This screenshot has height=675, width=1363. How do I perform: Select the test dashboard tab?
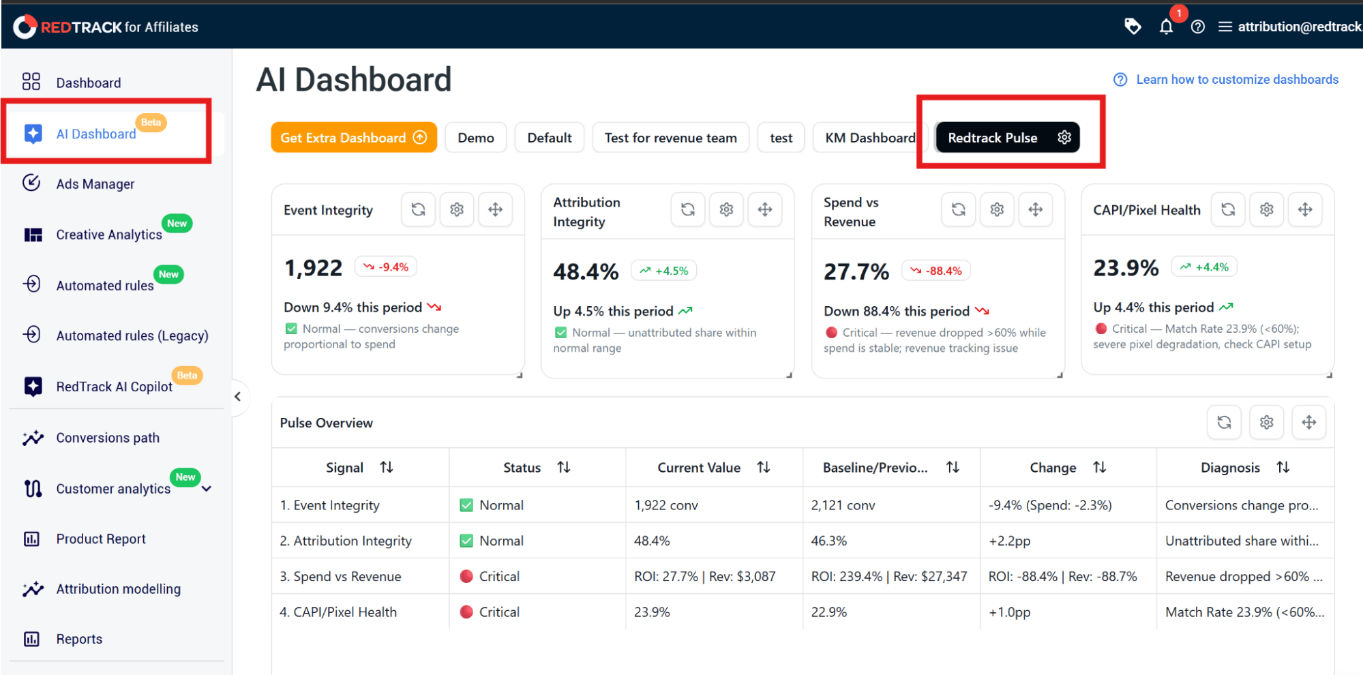click(x=781, y=138)
